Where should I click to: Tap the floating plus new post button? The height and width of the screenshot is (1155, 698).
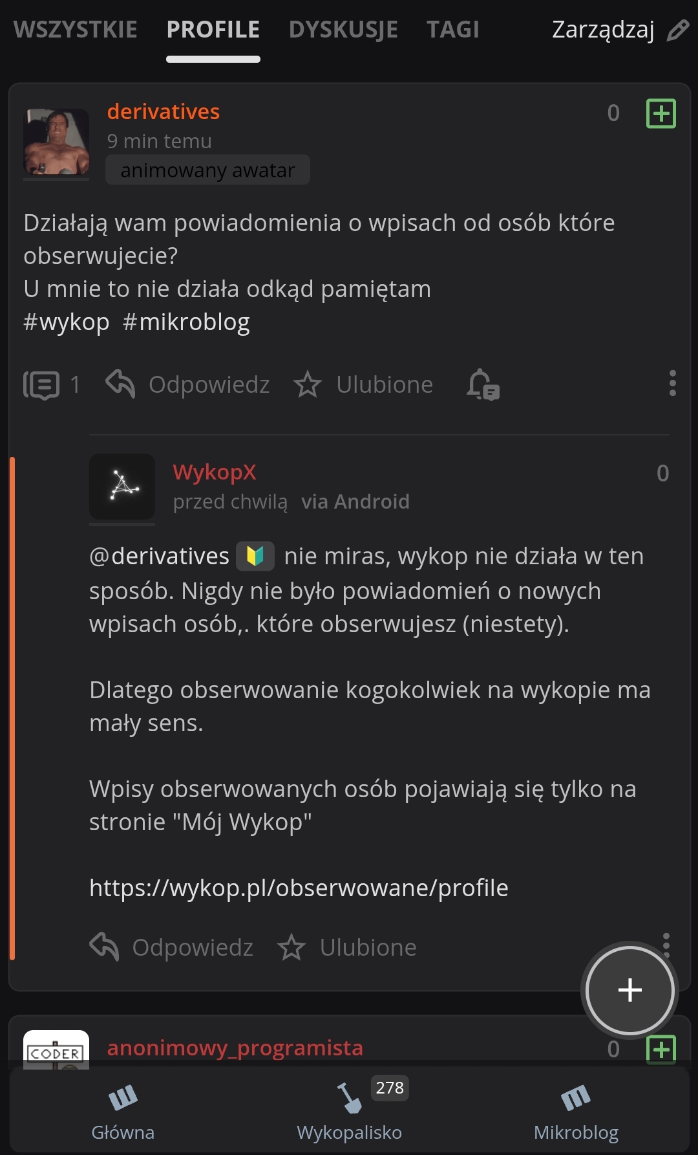(629, 990)
